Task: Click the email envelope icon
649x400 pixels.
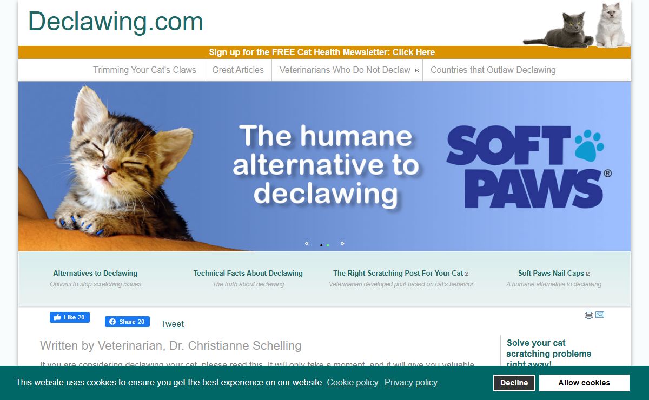Action: point(600,315)
